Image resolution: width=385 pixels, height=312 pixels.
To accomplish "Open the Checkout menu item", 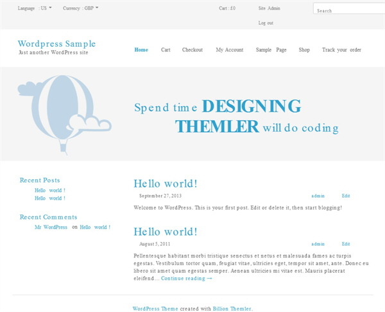I will coord(193,49).
